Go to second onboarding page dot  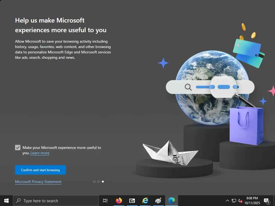(x=99, y=182)
